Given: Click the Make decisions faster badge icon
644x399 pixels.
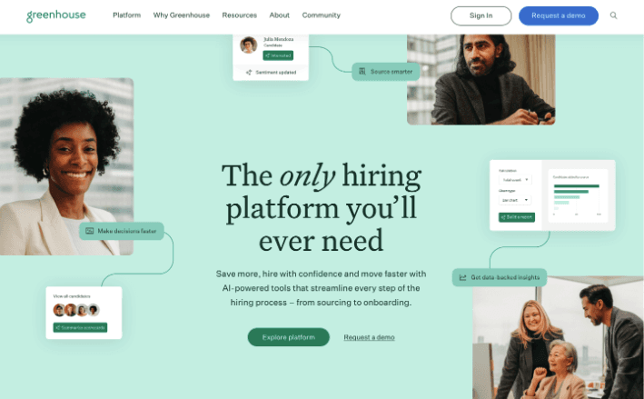Looking at the screenshot, I should coord(90,231).
